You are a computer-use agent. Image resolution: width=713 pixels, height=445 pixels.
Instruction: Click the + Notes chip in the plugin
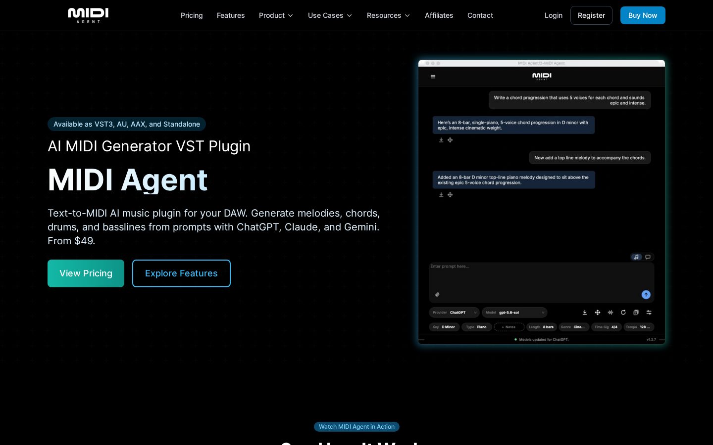coord(509,327)
